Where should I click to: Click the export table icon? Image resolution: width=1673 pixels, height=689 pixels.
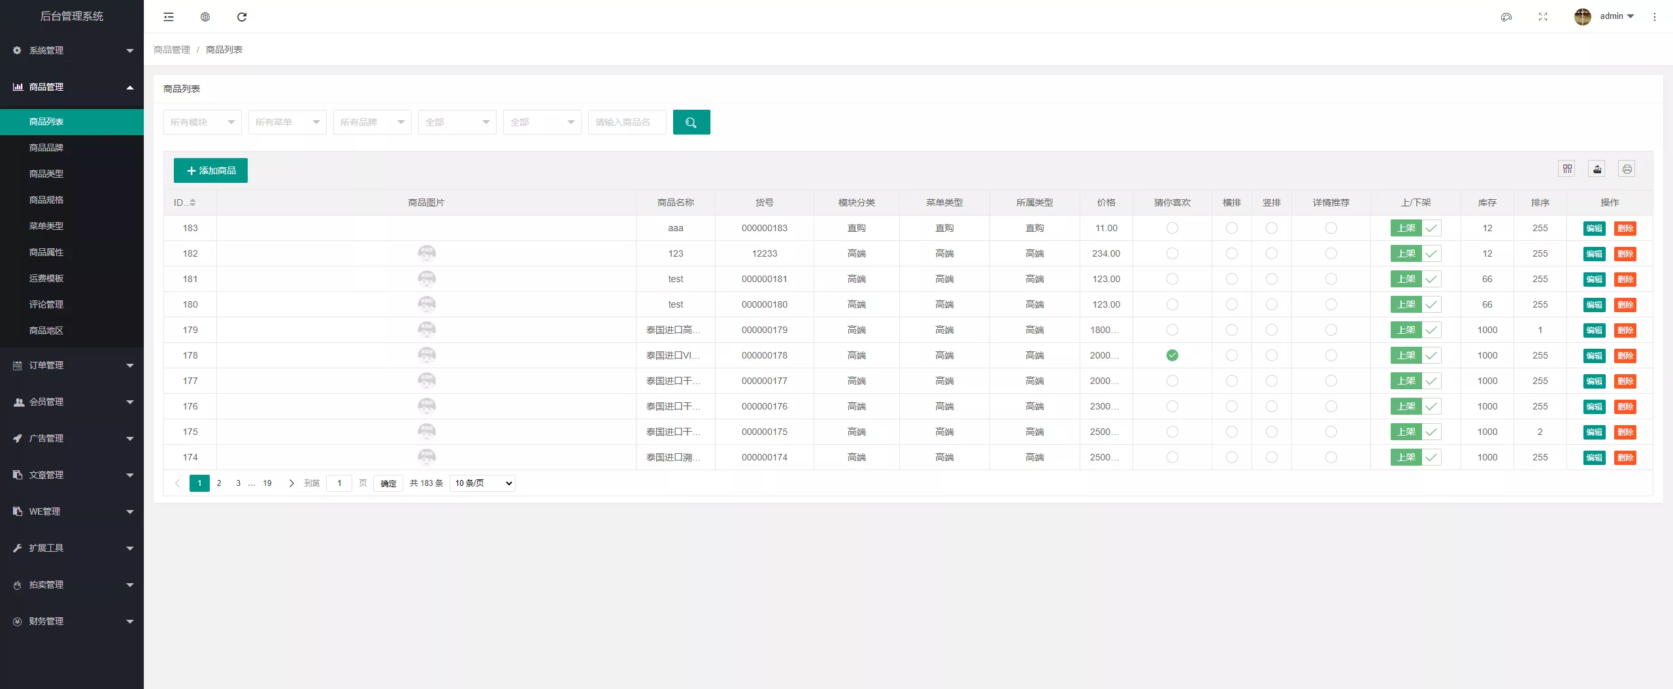click(x=1597, y=169)
